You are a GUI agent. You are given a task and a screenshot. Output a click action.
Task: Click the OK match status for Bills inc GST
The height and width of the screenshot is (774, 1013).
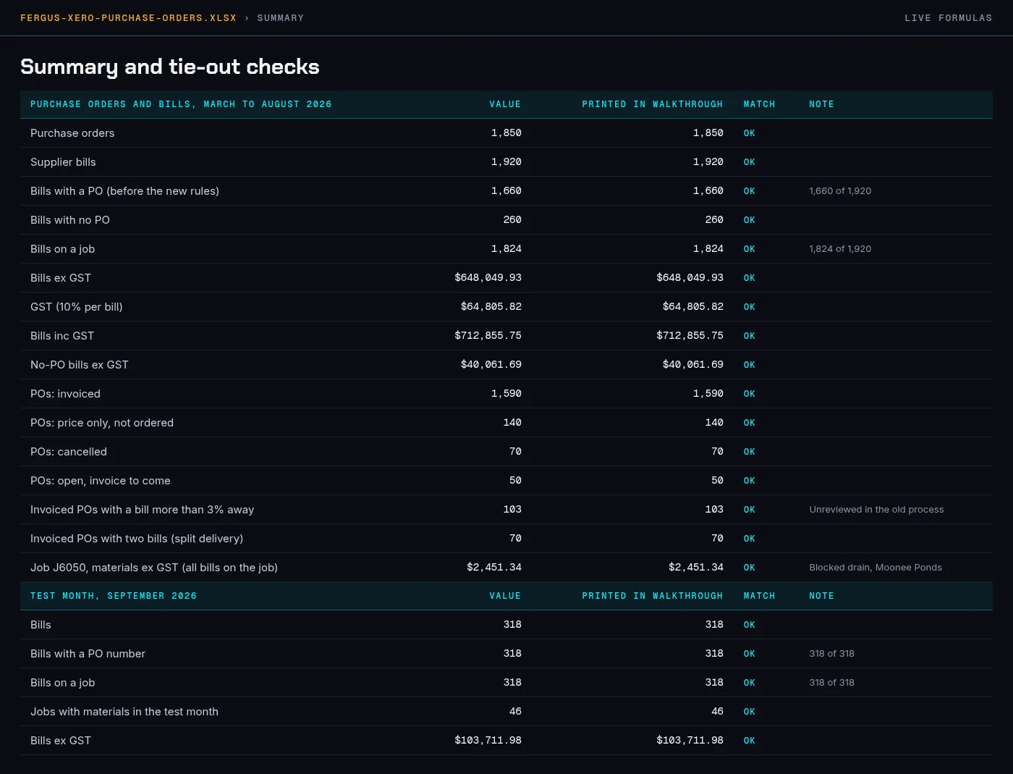click(x=749, y=336)
